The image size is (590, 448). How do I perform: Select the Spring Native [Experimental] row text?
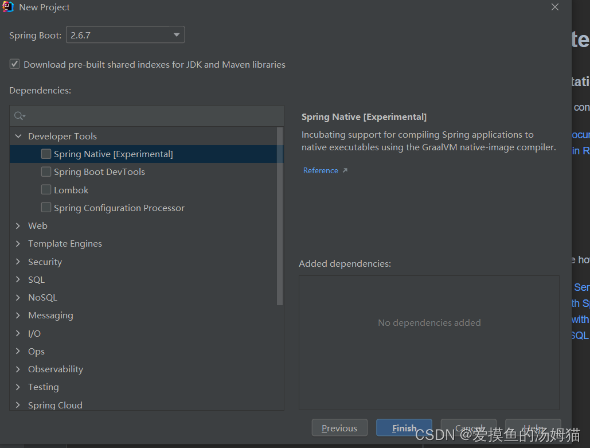(x=114, y=154)
